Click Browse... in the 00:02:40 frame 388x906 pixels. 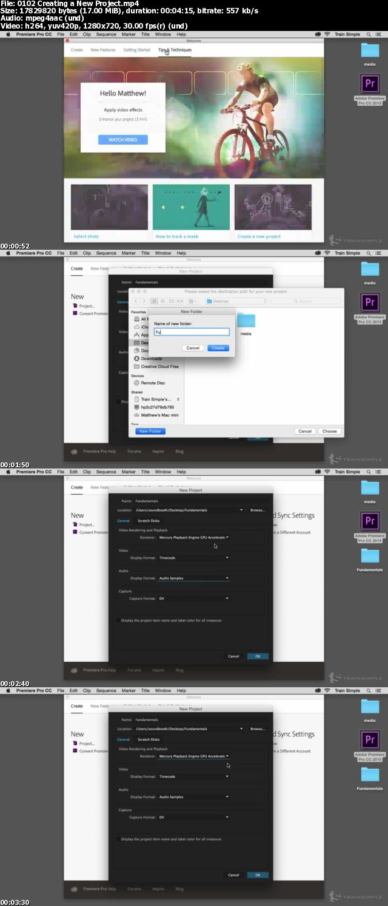[x=258, y=510]
